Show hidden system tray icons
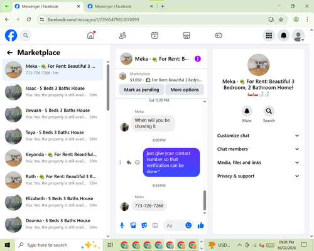 pos(240,245)
